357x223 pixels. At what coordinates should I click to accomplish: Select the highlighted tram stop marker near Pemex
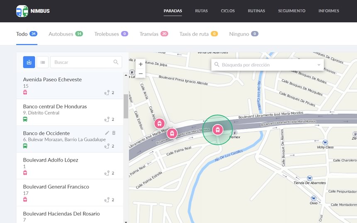point(218,130)
